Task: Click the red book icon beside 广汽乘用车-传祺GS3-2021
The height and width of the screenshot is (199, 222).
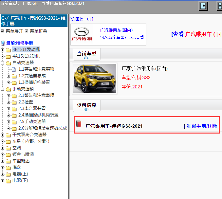Action: click(79, 123)
